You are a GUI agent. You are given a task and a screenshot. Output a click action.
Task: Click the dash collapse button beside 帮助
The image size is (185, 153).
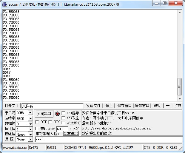tap(168, 106)
